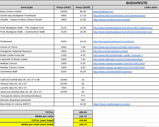Screen dimensions: 159x127
Task: Click the szechenyibath.hu prices link
Action: pos(112,72)
